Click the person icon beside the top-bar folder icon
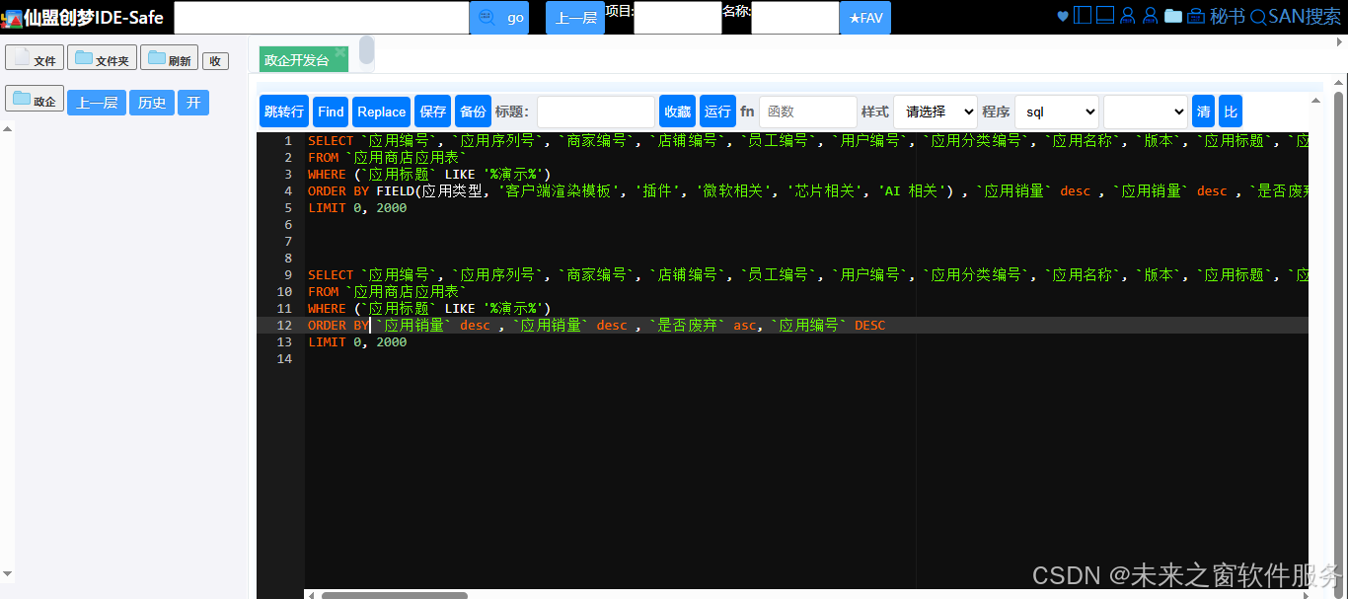The width and height of the screenshot is (1348, 599). pyautogui.click(x=1151, y=16)
